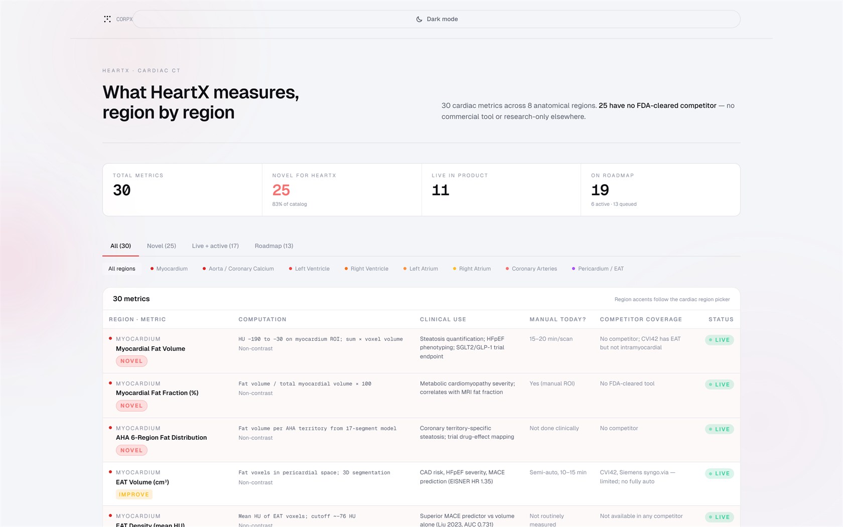Image resolution: width=843 pixels, height=527 pixels.
Task: Click the moon icon beside Dark mode
Action: [x=419, y=19]
